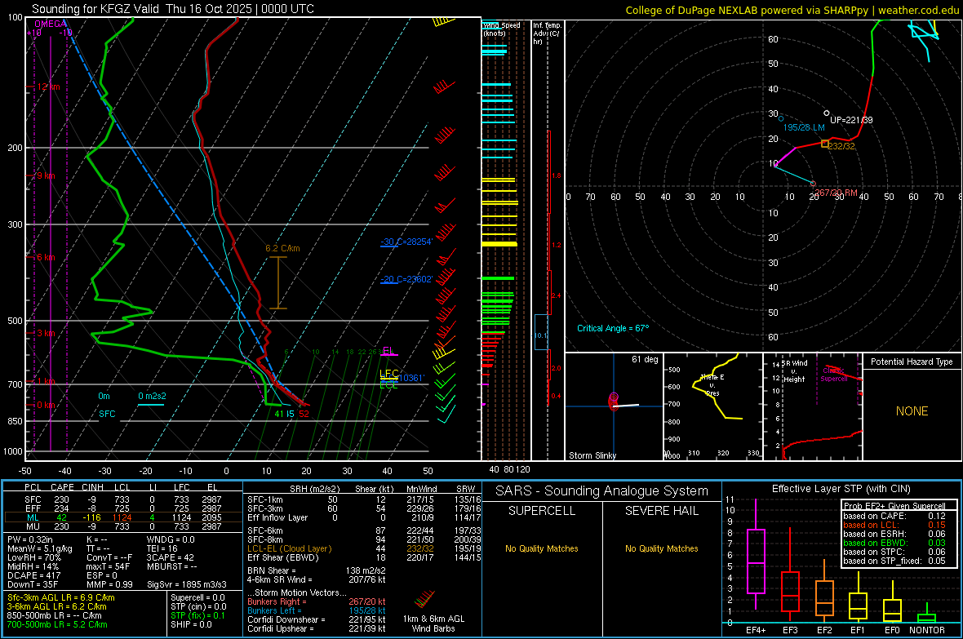The height and width of the screenshot is (639, 963).
Task: Click the 'maxT = 54F' value
Action: (108, 566)
